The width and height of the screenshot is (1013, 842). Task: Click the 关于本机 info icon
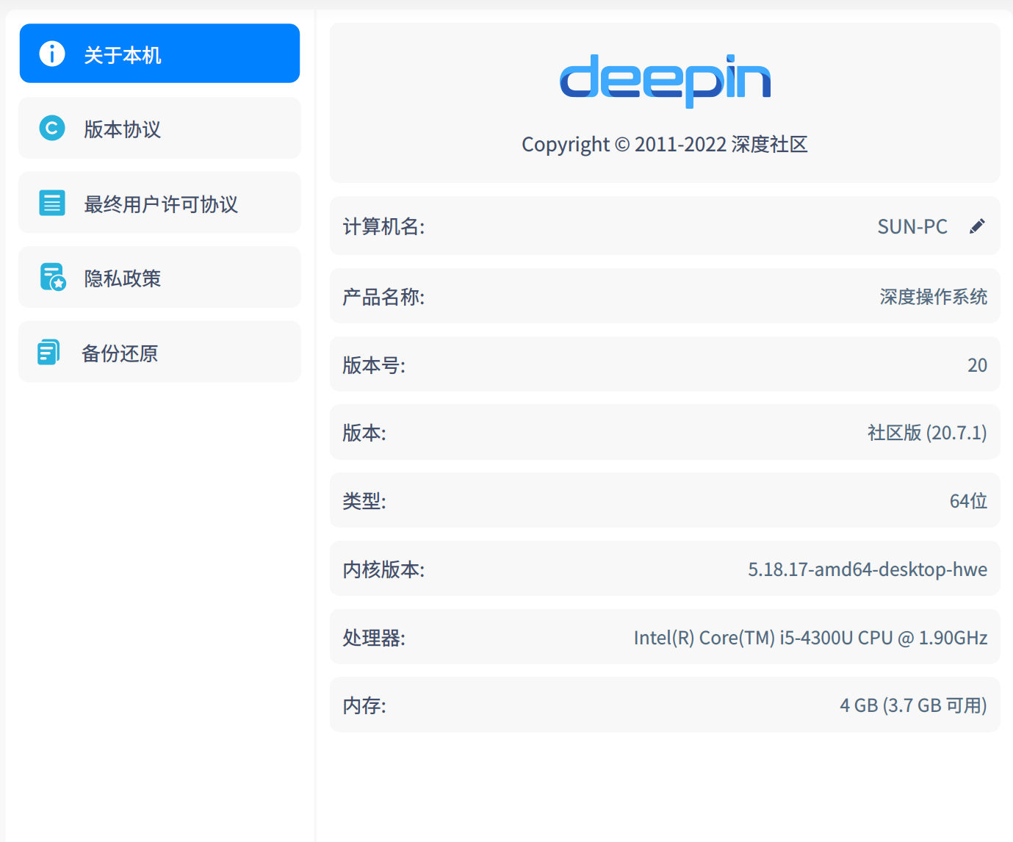(x=51, y=53)
